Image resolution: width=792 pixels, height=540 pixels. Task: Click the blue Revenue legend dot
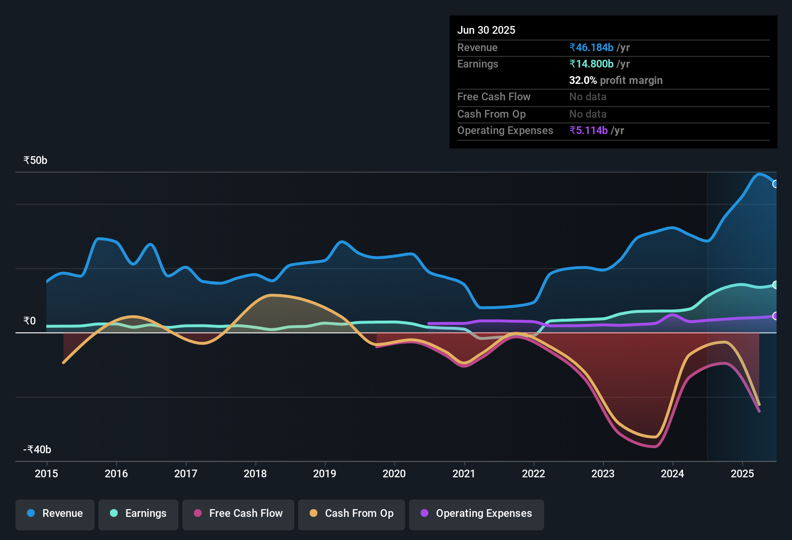coord(31,513)
